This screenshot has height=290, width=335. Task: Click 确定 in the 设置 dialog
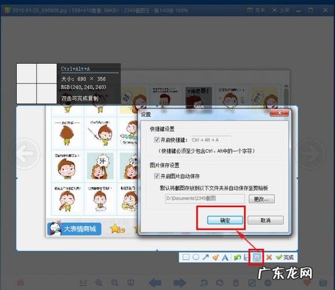[x=225, y=220]
